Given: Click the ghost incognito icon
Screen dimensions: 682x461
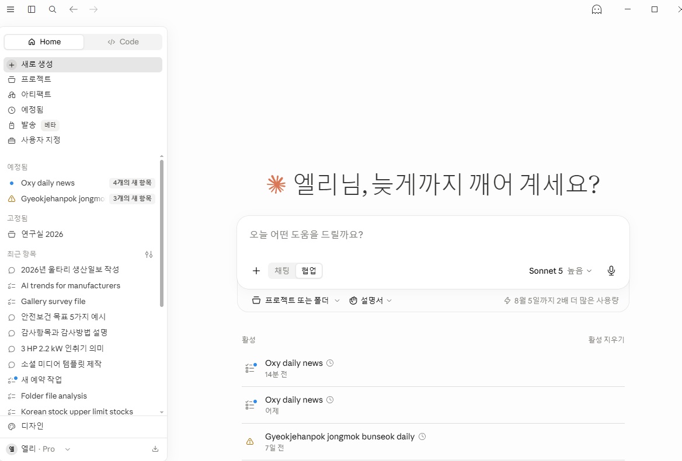Looking at the screenshot, I should (597, 9).
